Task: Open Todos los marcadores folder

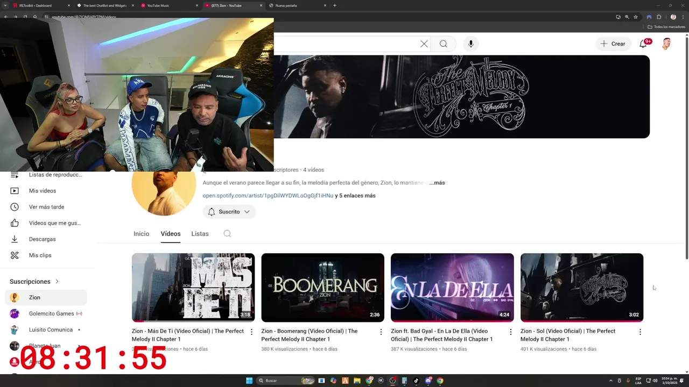Action: click(x=666, y=27)
